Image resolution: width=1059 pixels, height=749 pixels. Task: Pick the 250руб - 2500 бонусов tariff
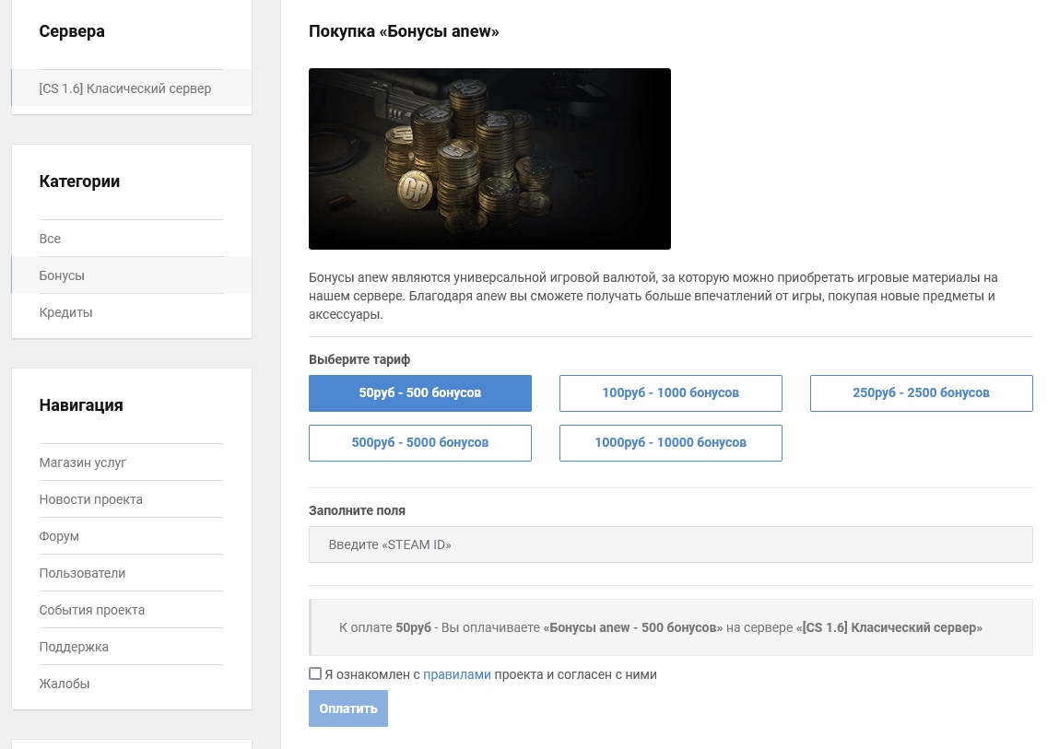(921, 392)
